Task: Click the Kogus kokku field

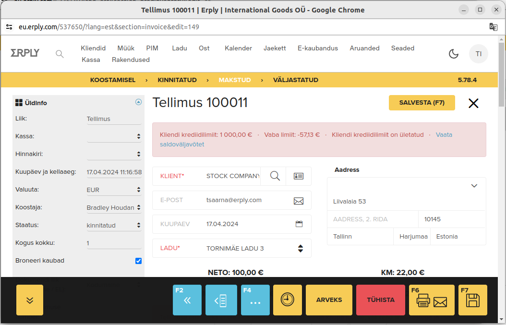Action: [114, 243]
